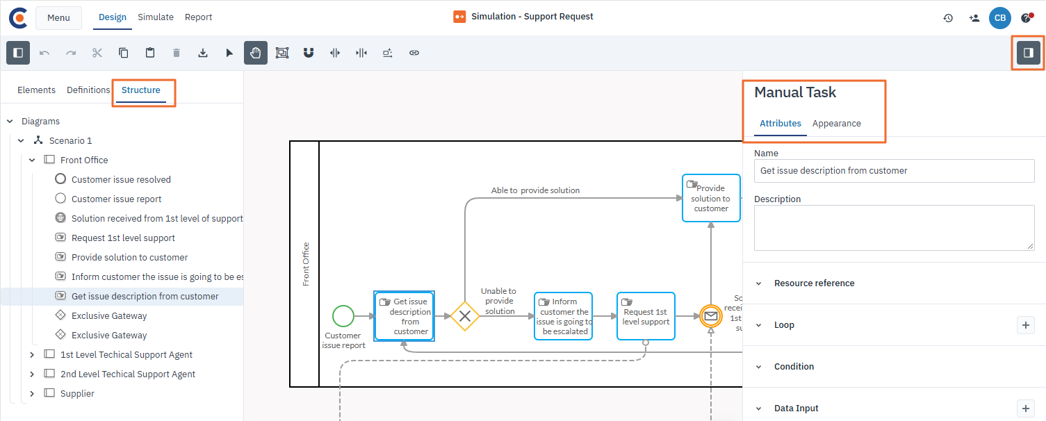Image resolution: width=1046 pixels, height=421 pixels.
Task: Click the exclusive gateway diamond in diagram
Action: click(465, 316)
